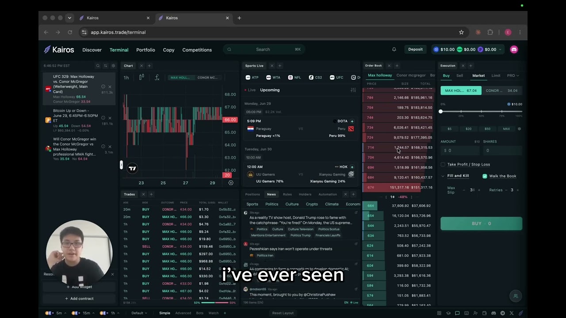The width and height of the screenshot is (566, 318).
Task: Click the MAX amount button
Action: click(x=506, y=129)
